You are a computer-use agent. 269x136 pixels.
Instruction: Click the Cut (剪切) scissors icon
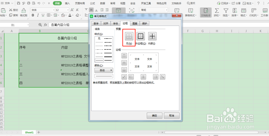[11, 10]
